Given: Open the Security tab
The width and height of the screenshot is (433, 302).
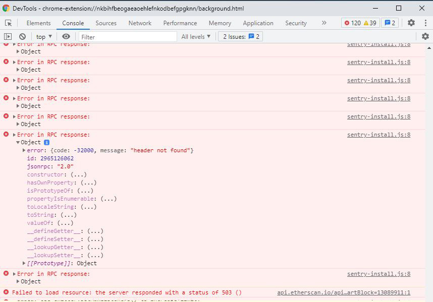Looking at the screenshot, I should tap(296, 23).
